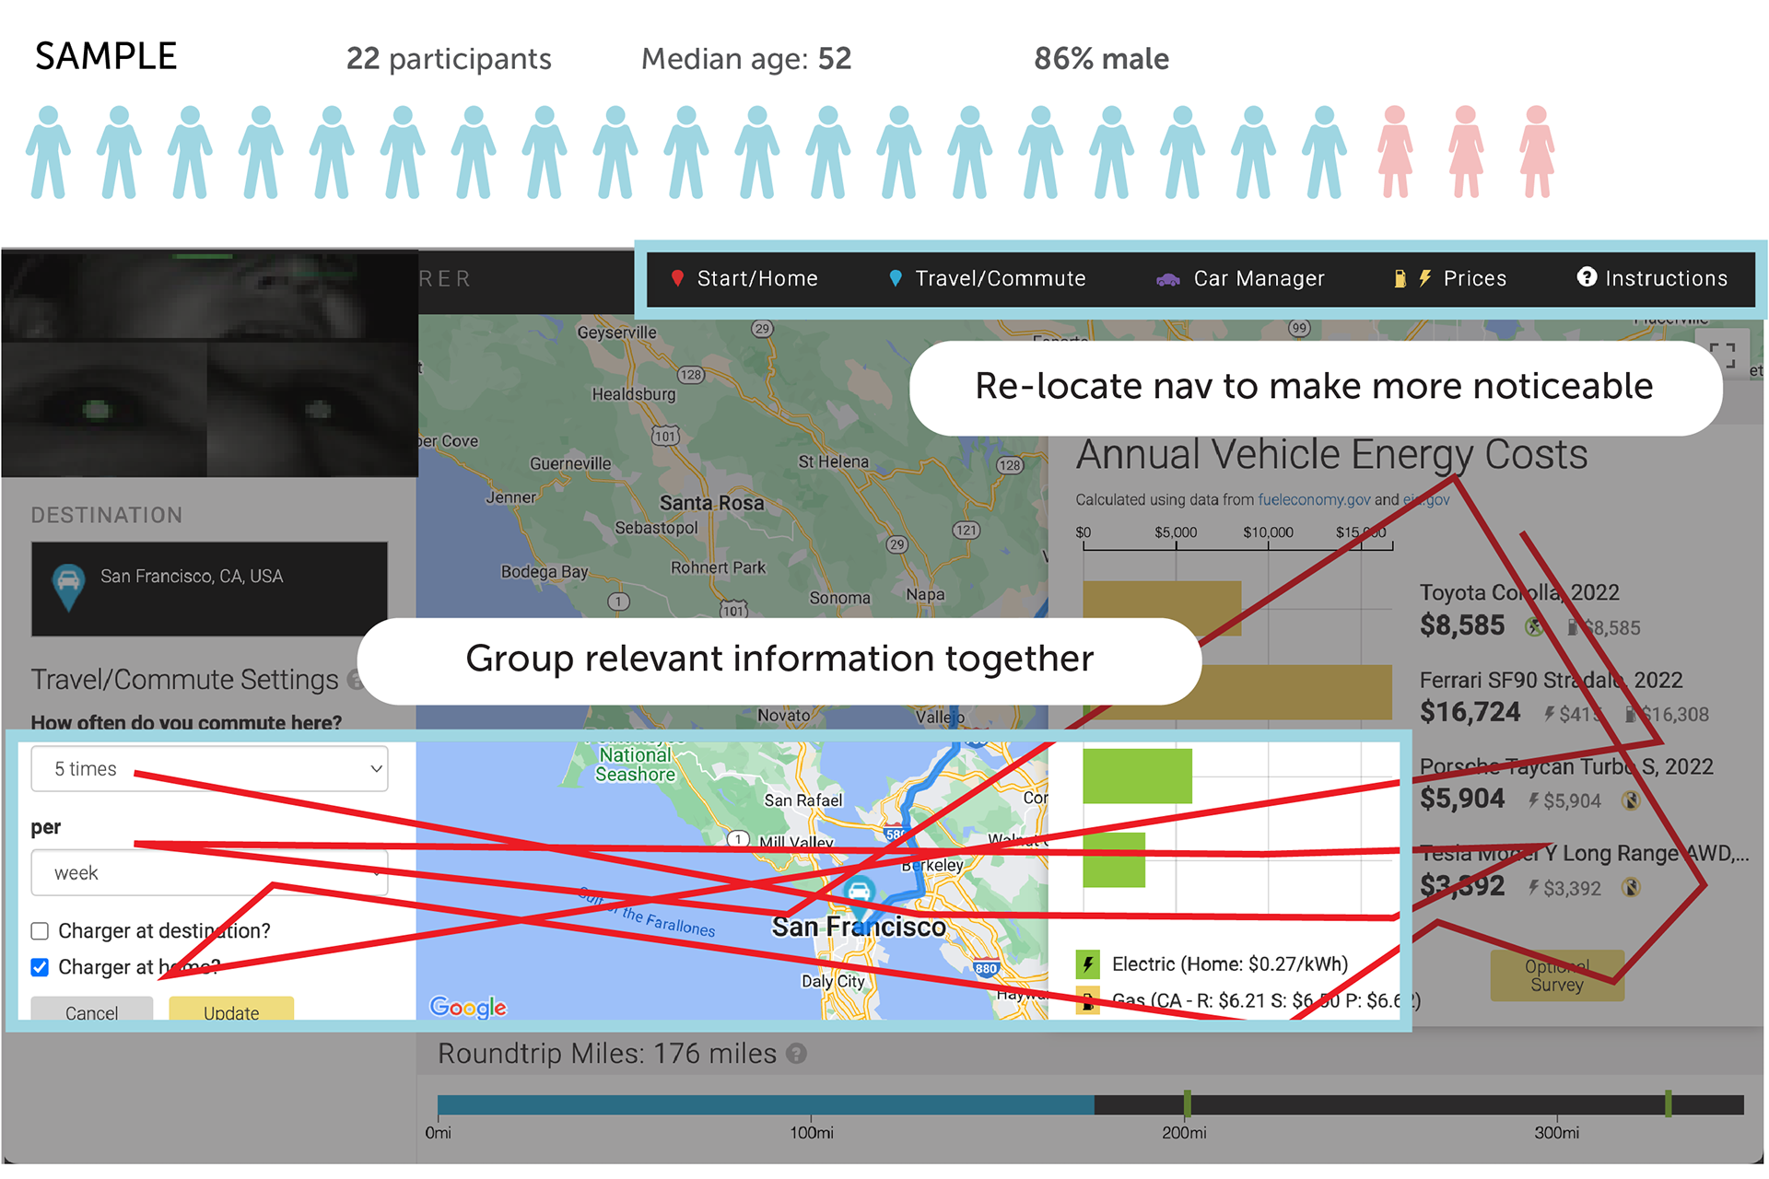
Task: Open the Travel/Commute nav item
Action: [x=987, y=278]
